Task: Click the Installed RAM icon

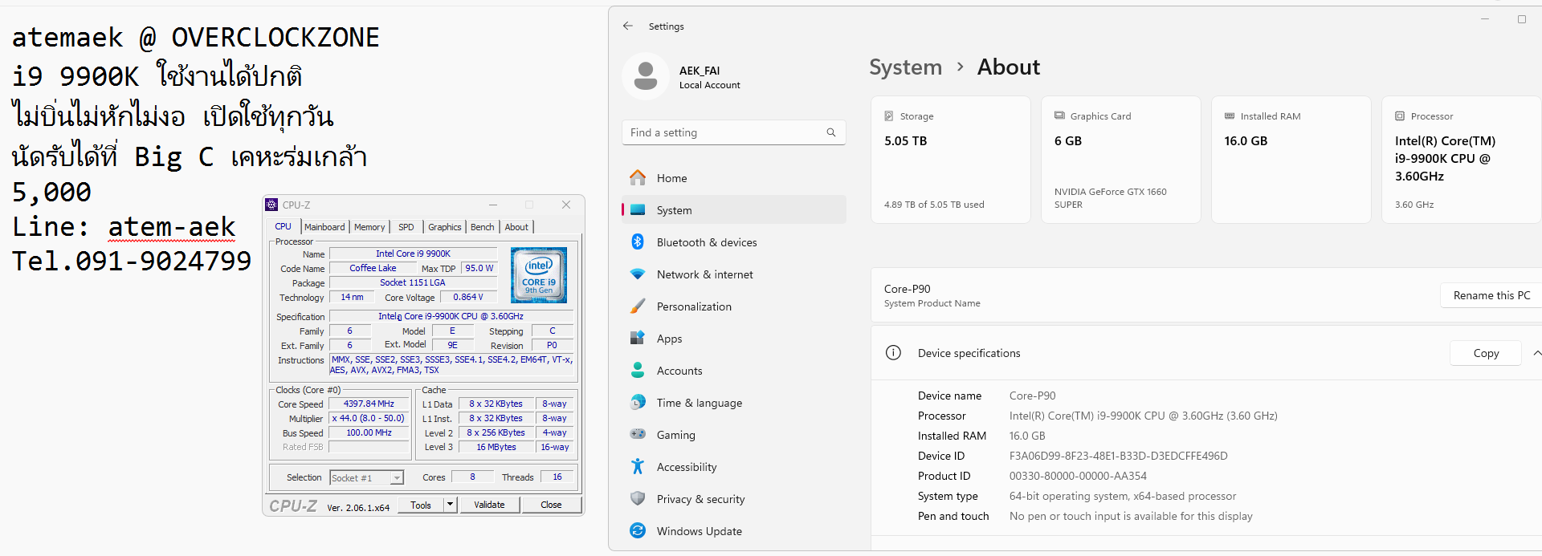Action: tap(1230, 116)
